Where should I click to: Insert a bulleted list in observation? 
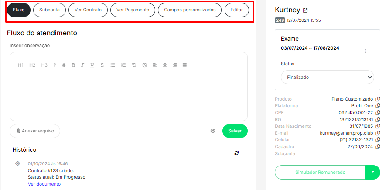coord(113,65)
